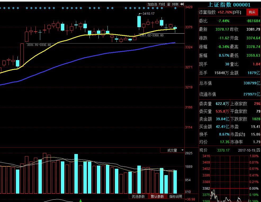Switch to the 优选参数 tab
This screenshot has height=202, width=261.
pos(138,196)
